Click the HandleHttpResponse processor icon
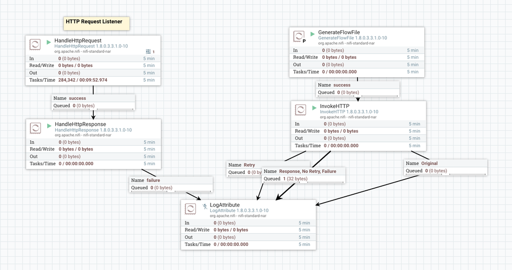This screenshot has height=270, width=512. (x=35, y=128)
